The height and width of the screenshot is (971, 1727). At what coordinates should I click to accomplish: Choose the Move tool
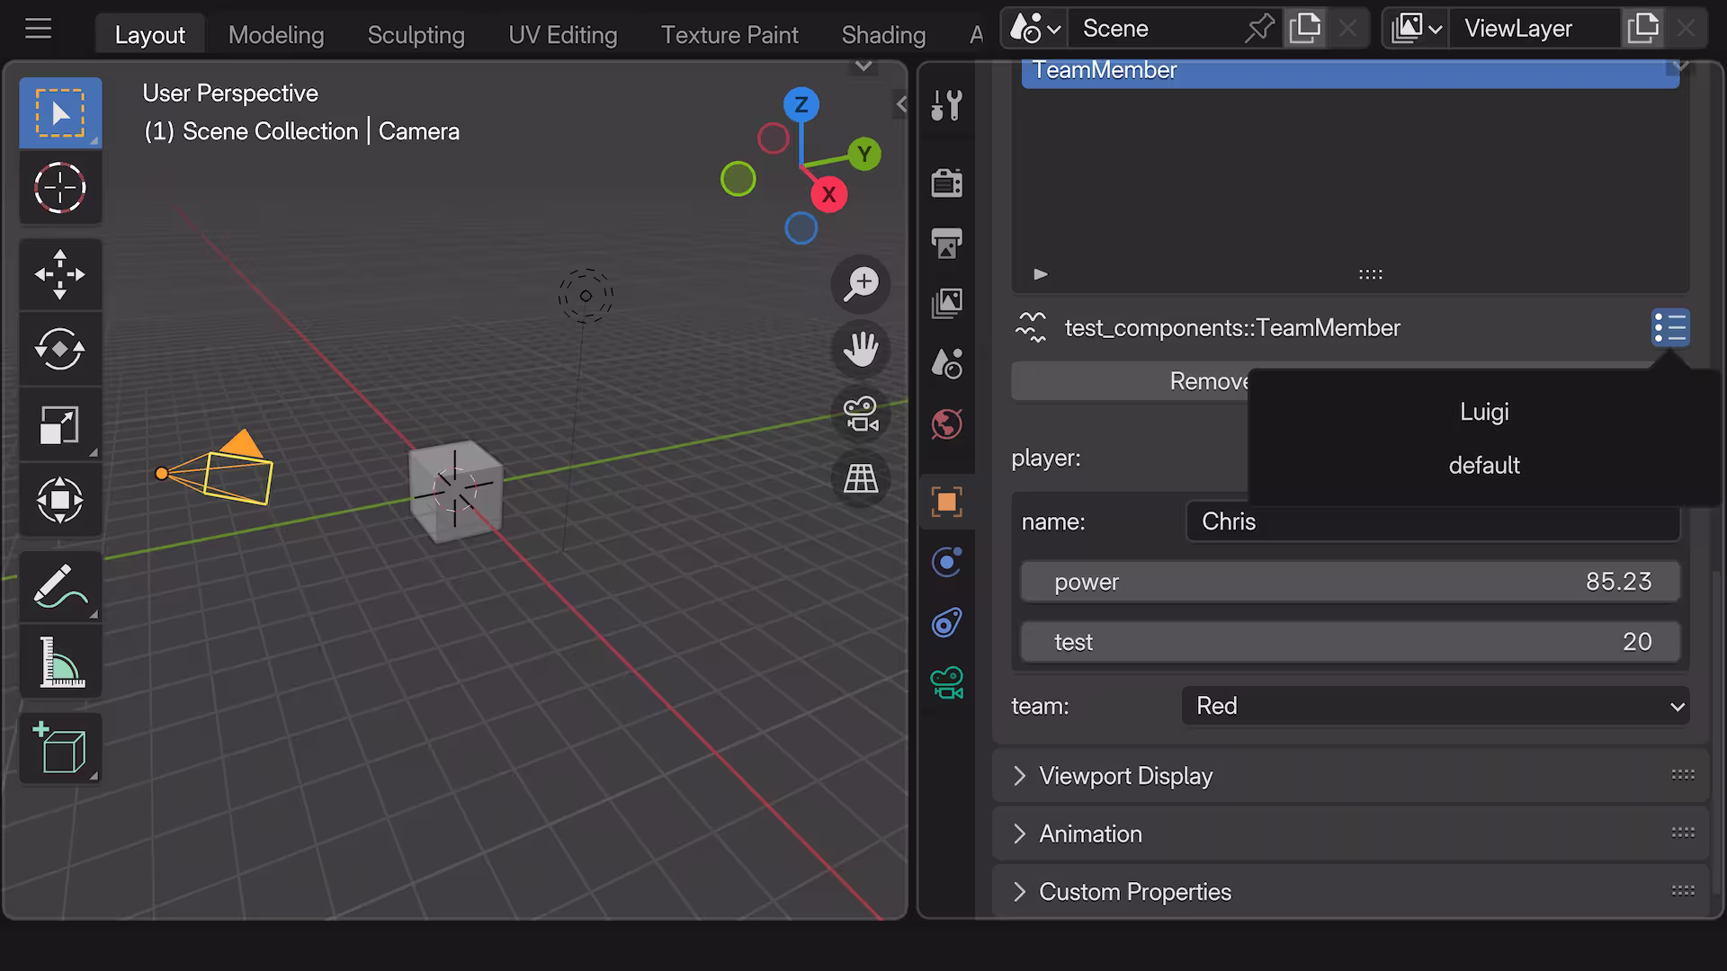tap(60, 274)
